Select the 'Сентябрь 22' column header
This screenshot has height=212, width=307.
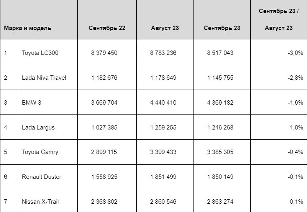(107, 28)
